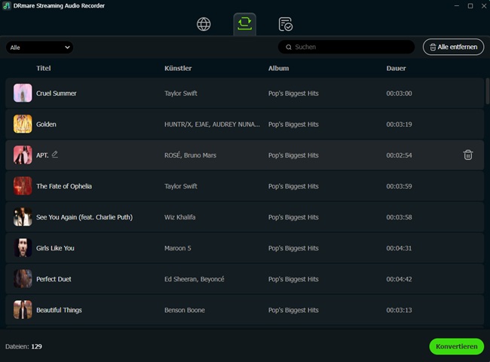
Task: Click the Titel column header
Action: pos(44,68)
